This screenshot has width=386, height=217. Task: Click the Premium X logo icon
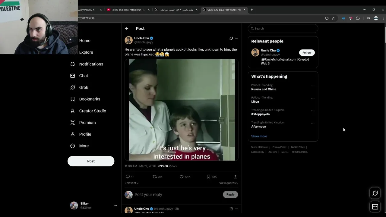pyautogui.click(x=72, y=122)
